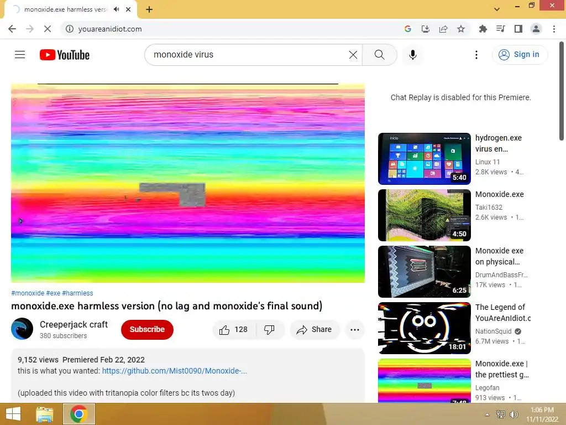Open The Legend of YouAreAnIdiot title
566x425 pixels.
pyautogui.click(x=503, y=313)
